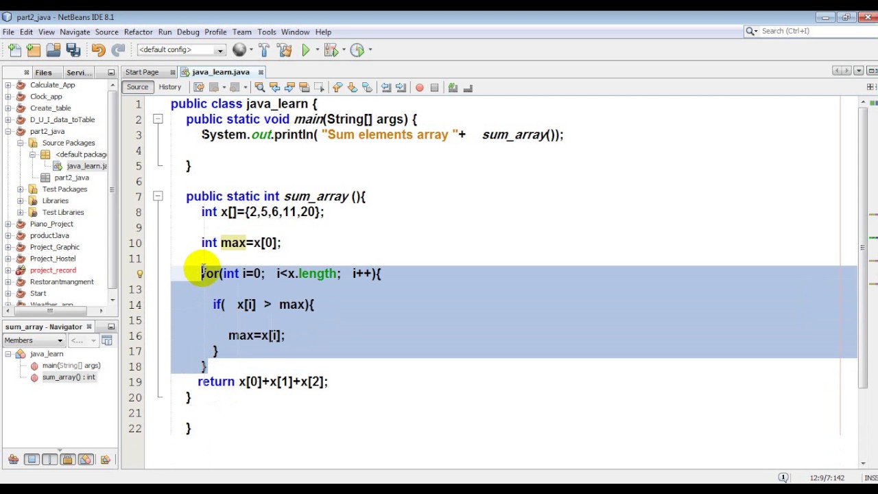This screenshot has height=494, width=878.
Task: Toggle Bookmark icon in editor toolbar
Action: point(367,87)
